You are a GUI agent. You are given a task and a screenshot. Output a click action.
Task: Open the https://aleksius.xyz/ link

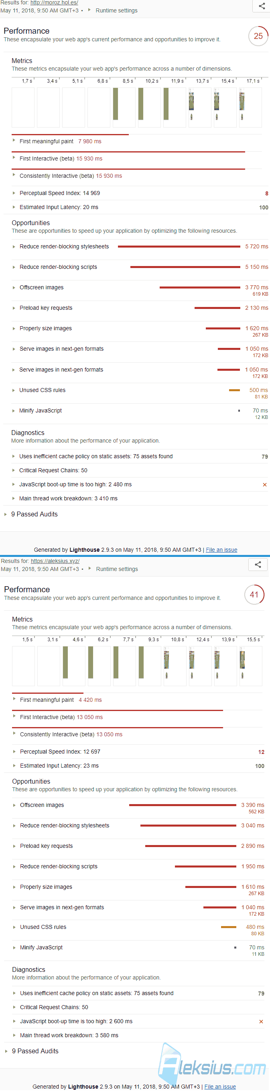pyautogui.click(x=55, y=561)
